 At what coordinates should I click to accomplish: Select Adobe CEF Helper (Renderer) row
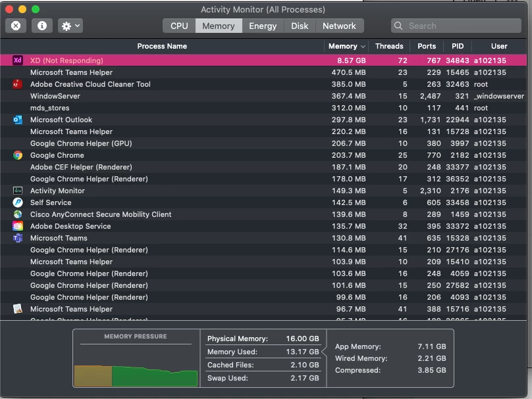tap(263, 167)
